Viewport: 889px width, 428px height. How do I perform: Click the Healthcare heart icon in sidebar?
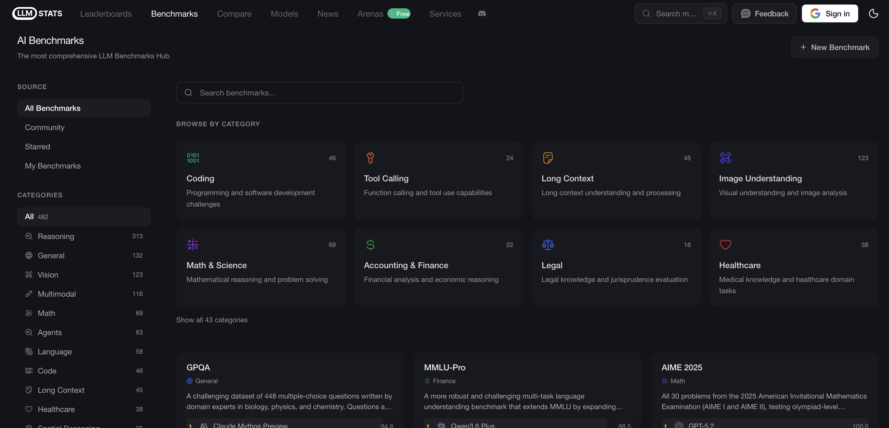coord(29,409)
